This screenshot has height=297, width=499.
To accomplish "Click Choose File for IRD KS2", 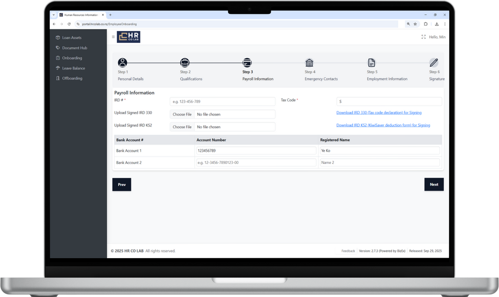I will point(182,127).
